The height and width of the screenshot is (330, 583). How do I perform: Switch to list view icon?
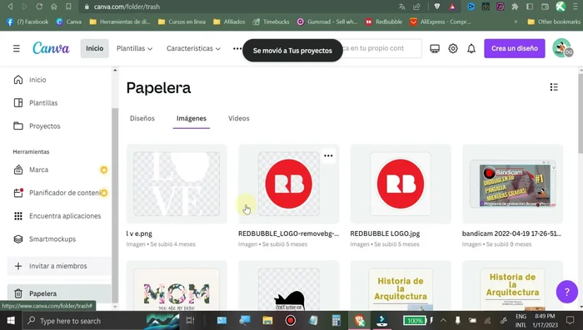(x=554, y=87)
